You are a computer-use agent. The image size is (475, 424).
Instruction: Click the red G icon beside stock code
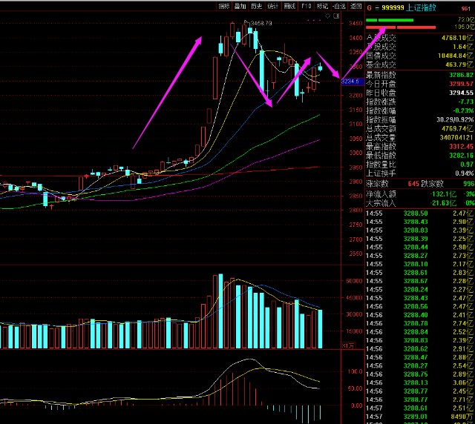(370, 7)
